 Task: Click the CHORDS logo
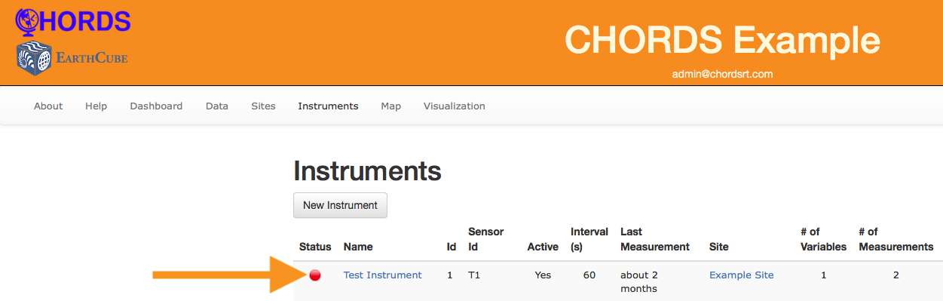(73, 21)
